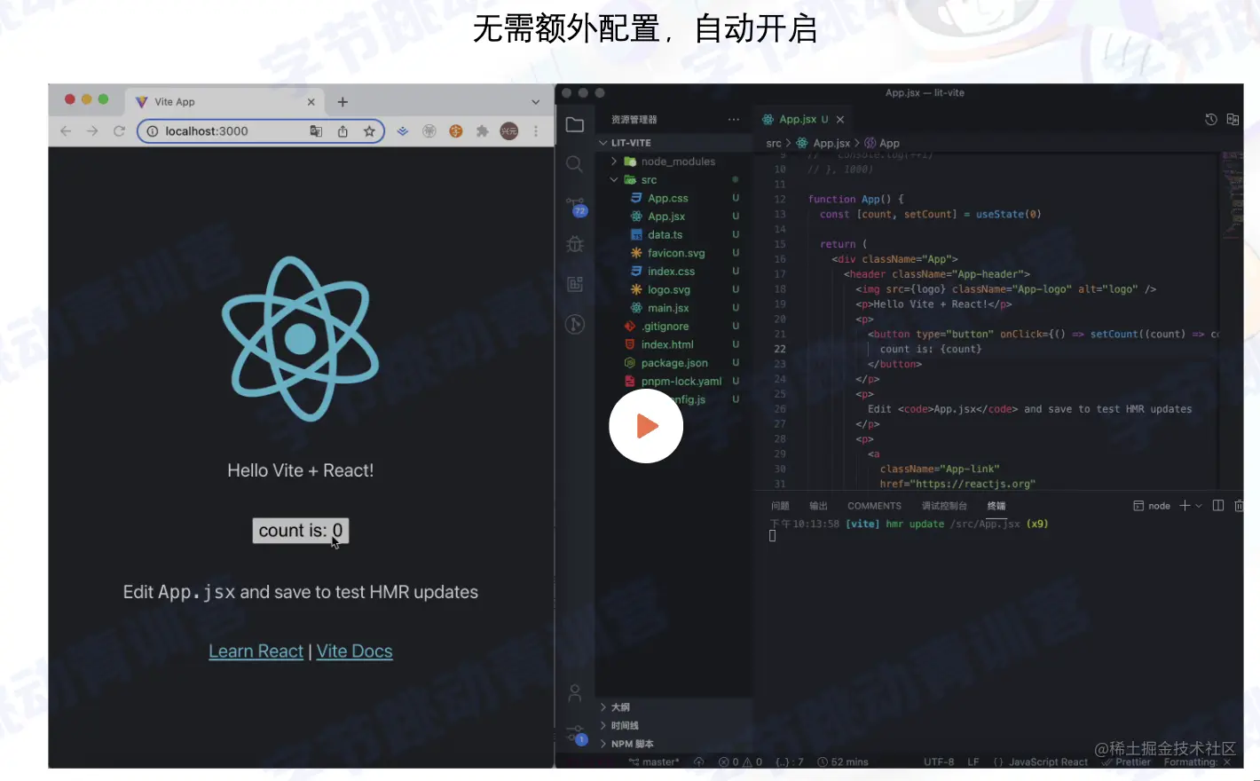1260x781 pixels.
Task: Open the Vite Docs link
Action: point(354,651)
